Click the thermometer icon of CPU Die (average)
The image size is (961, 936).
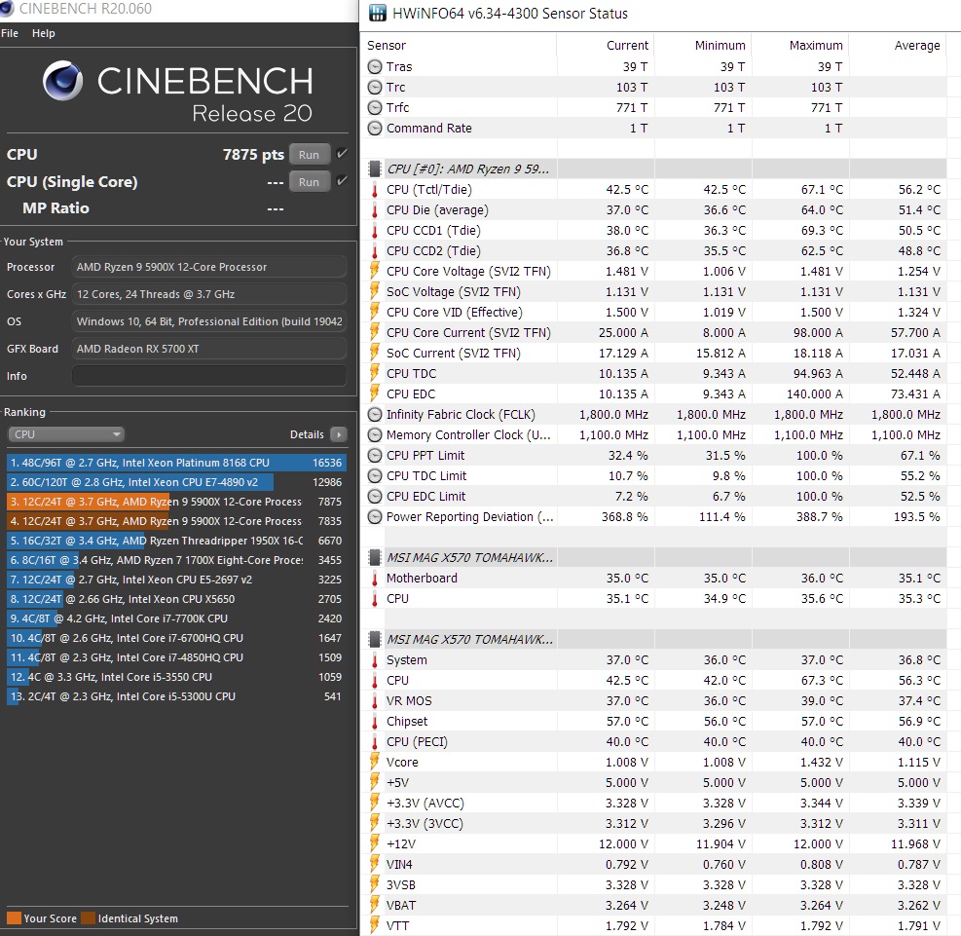375,210
